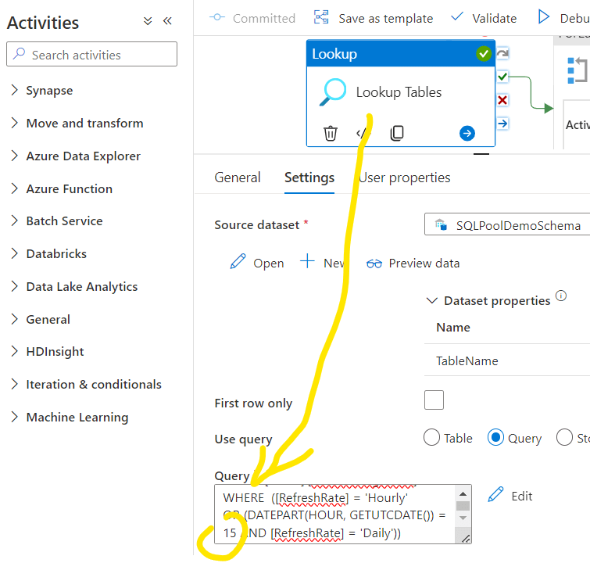This screenshot has height=563, width=590.
Task: Check the First row only checkbox
Action: click(434, 400)
